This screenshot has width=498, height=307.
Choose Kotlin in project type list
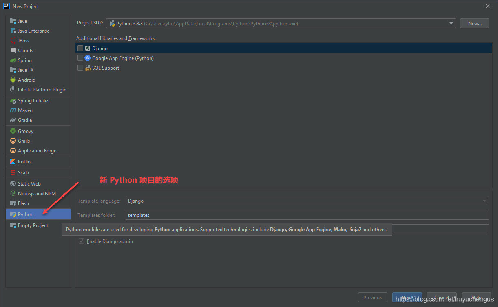[x=24, y=162]
